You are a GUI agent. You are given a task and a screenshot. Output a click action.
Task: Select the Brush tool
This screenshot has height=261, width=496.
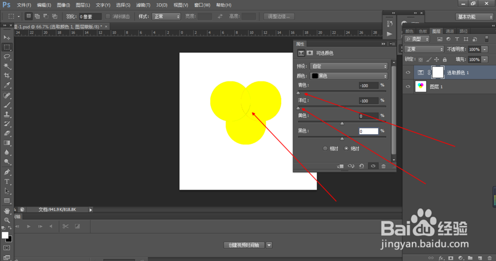[x=6, y=105]
